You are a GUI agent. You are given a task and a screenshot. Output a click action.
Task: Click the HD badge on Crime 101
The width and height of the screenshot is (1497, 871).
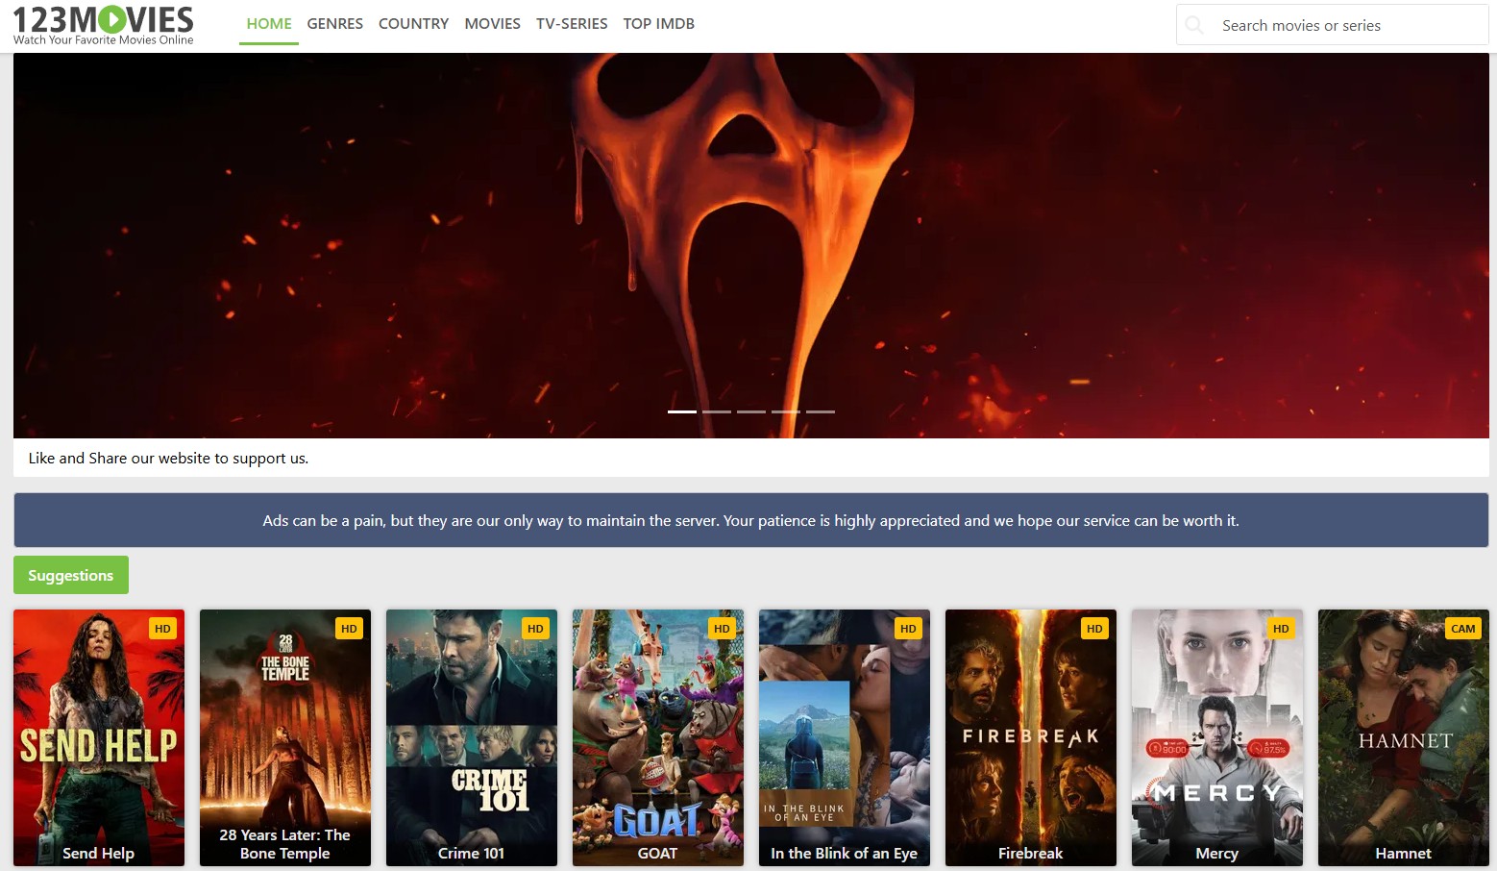(x=535, y=629)
